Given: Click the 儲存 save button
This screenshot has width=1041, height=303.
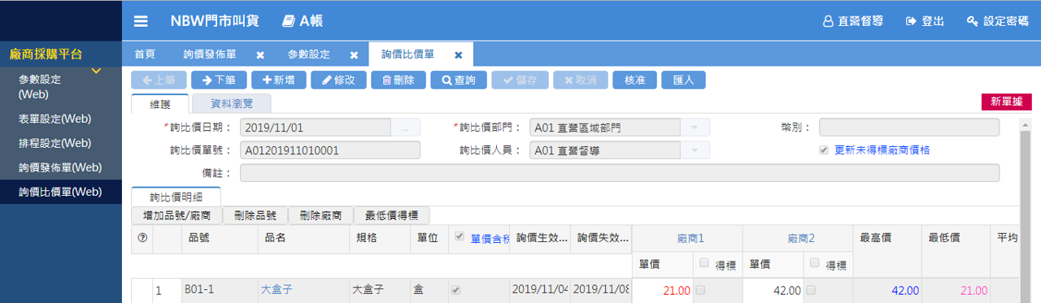Looking at the screenshot, I should coord(520,80).
